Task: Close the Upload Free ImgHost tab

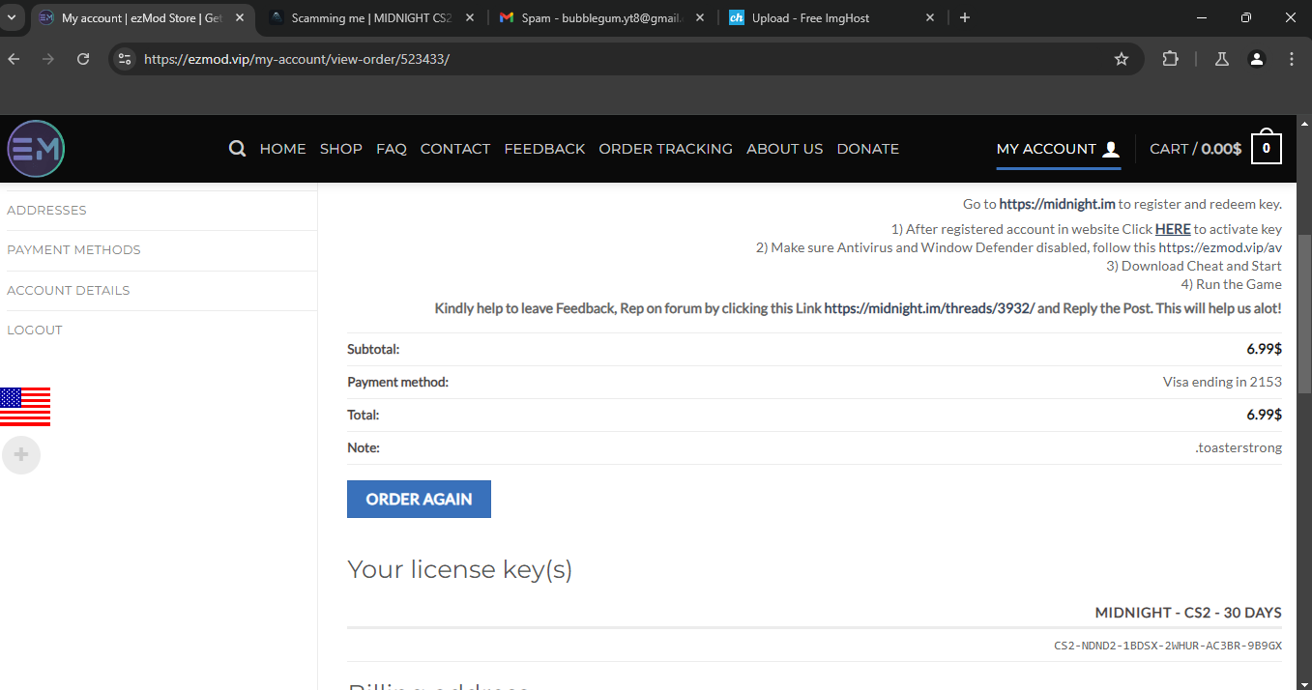Action: coord(931,17)
